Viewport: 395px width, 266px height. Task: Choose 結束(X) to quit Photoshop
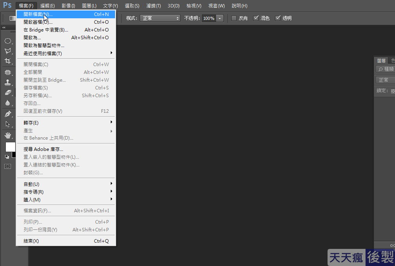(x=66, y=241)
